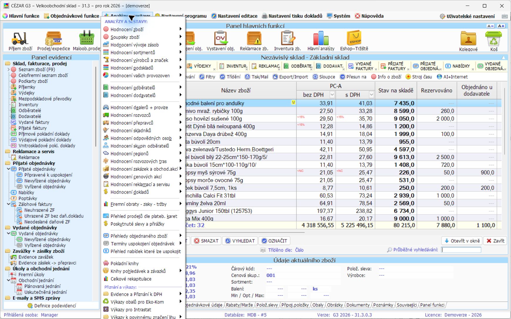Select Vydané faktury in evidence tree

pyautogui.click(x=34, y=122)
